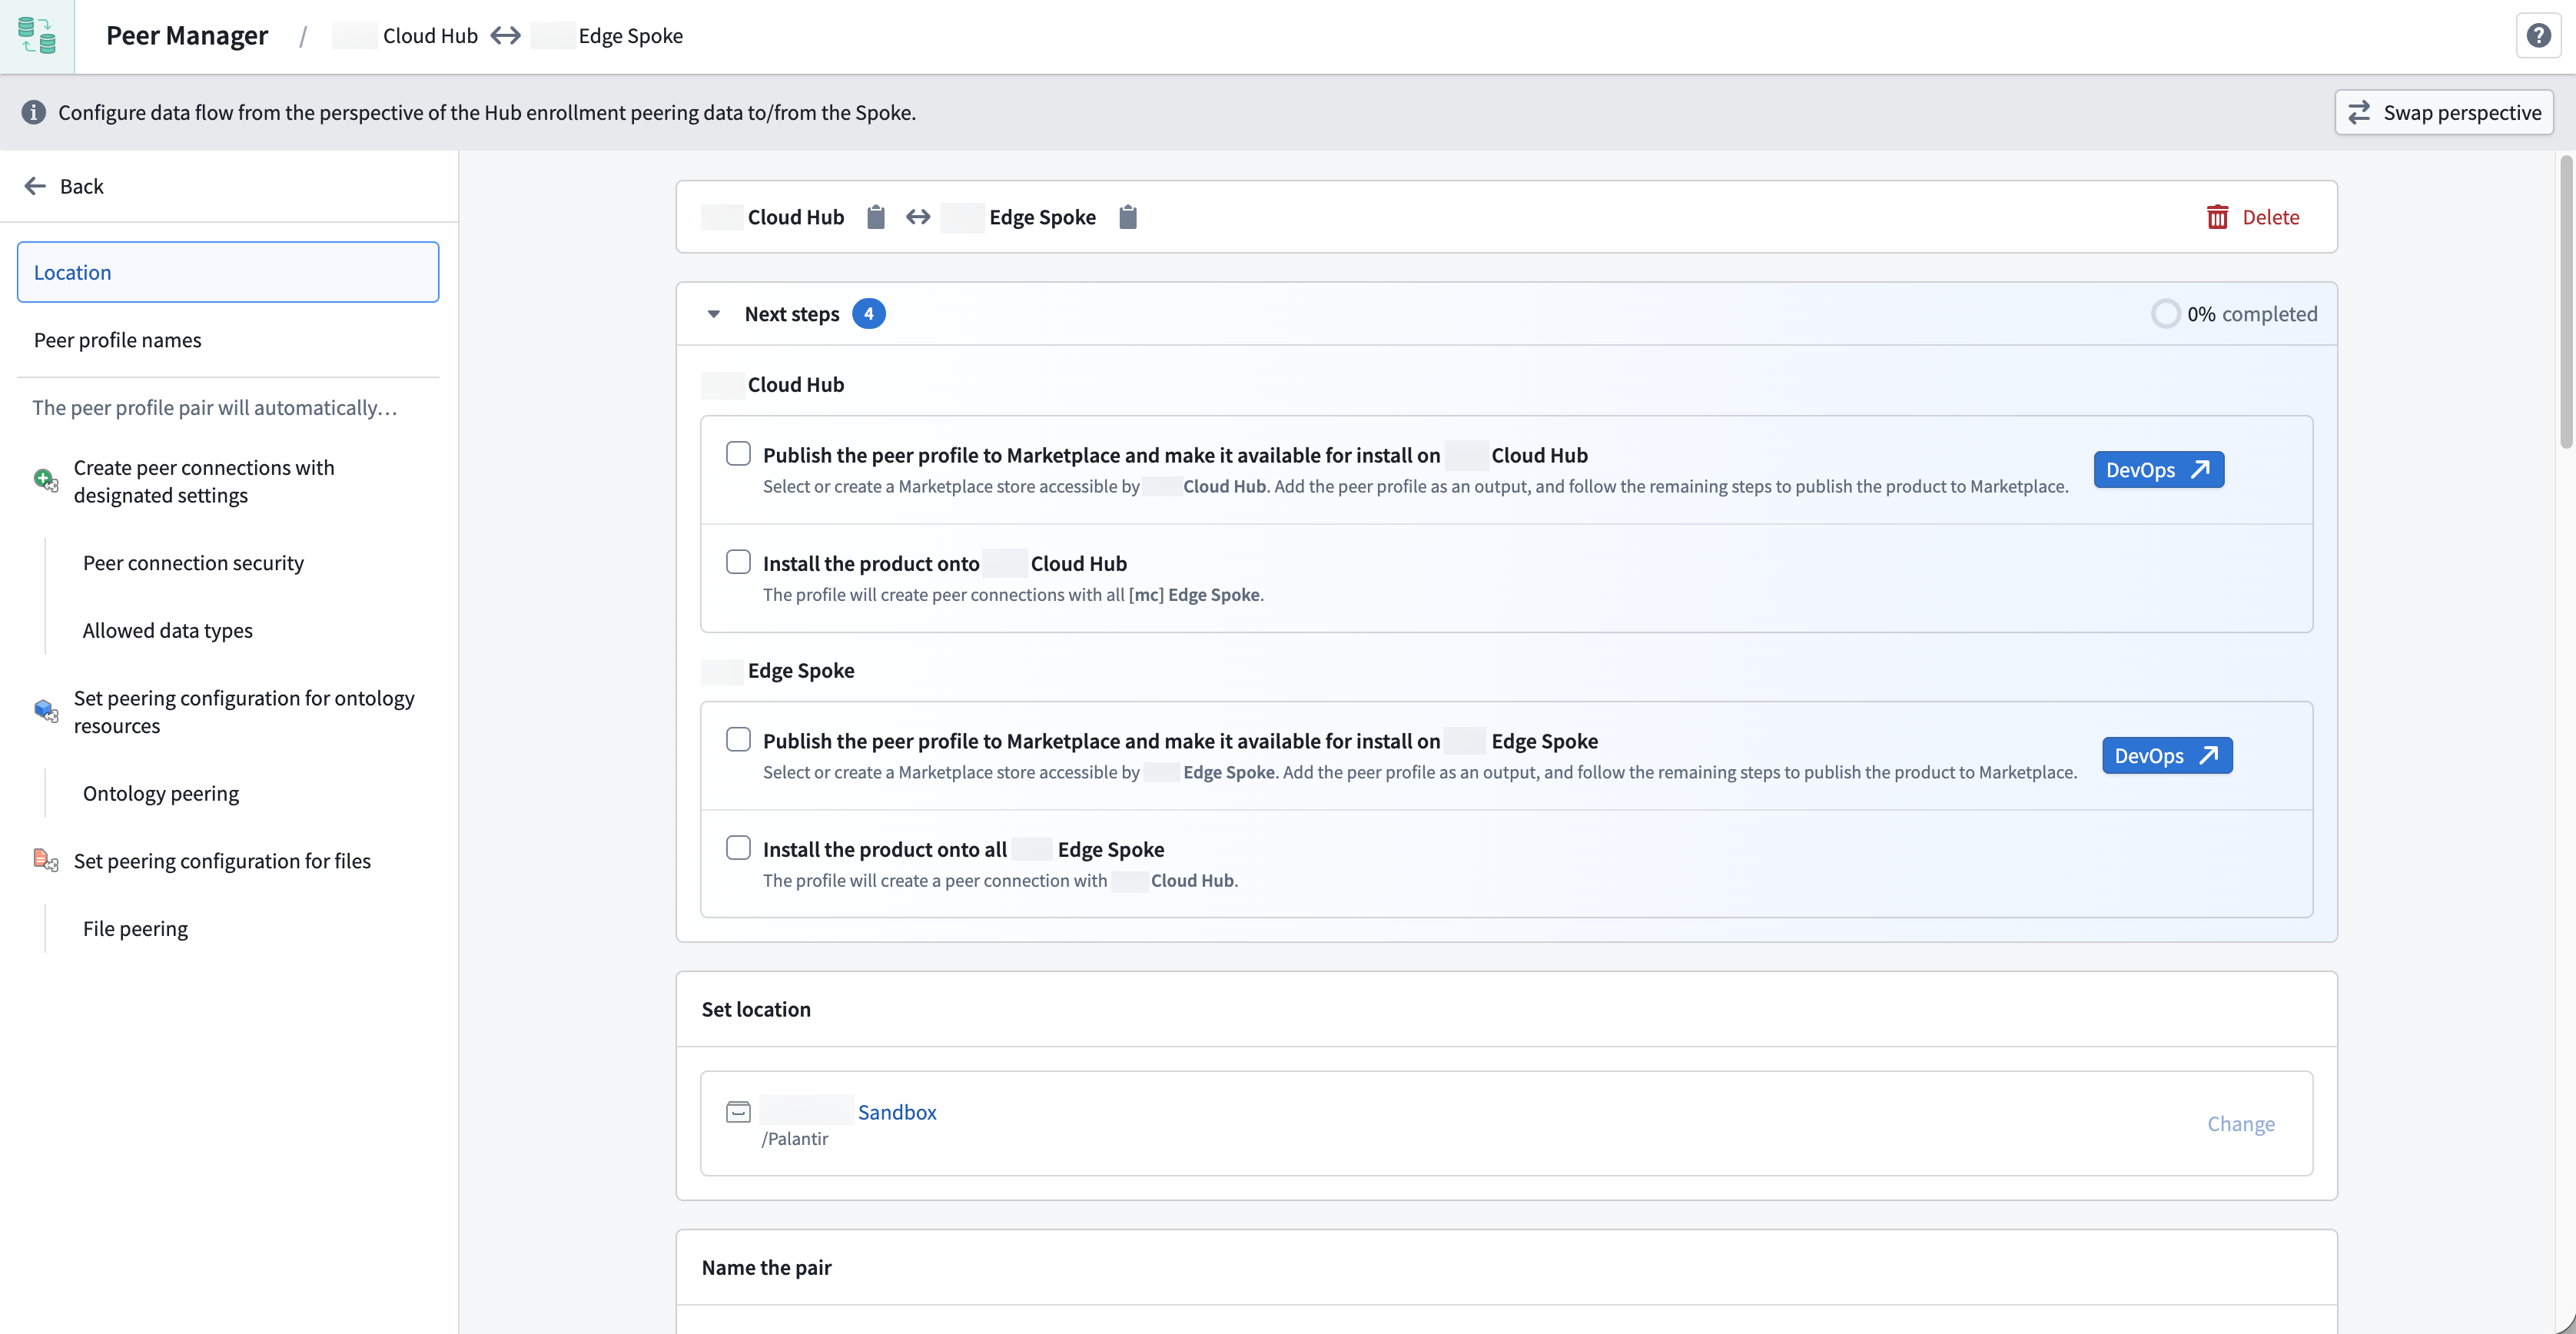The image size is (2576, 1334).
Task: Collapse the Next steps section
Action: (714, 314)
